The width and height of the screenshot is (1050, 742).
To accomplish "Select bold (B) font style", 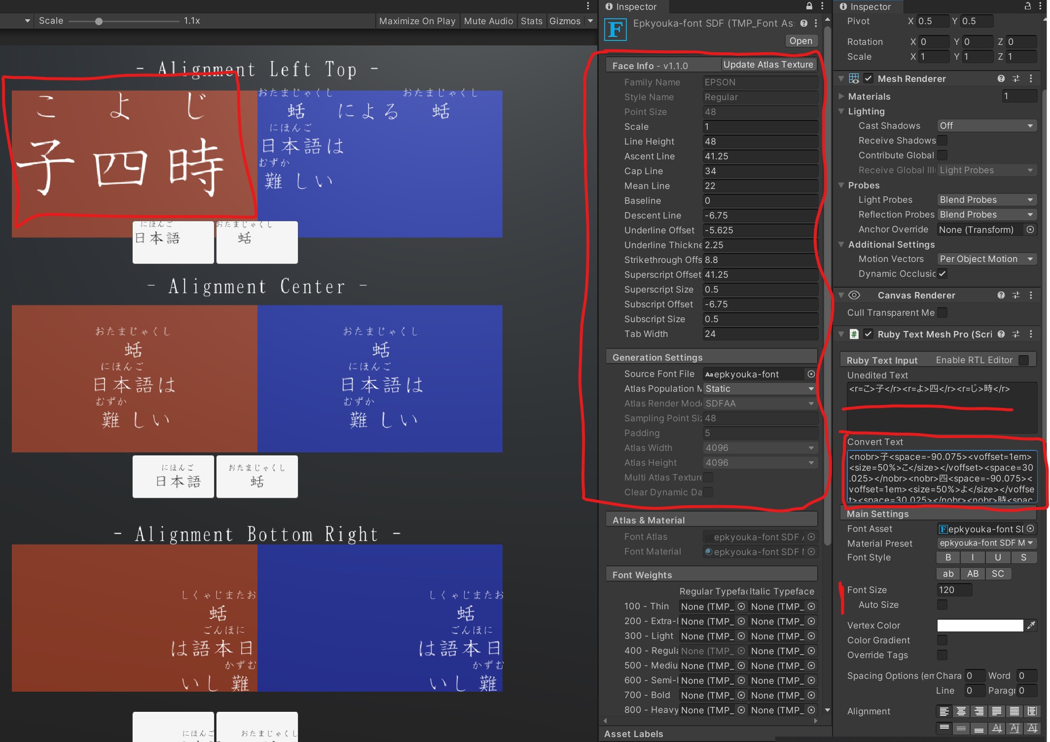I will (x=947, y=557).
